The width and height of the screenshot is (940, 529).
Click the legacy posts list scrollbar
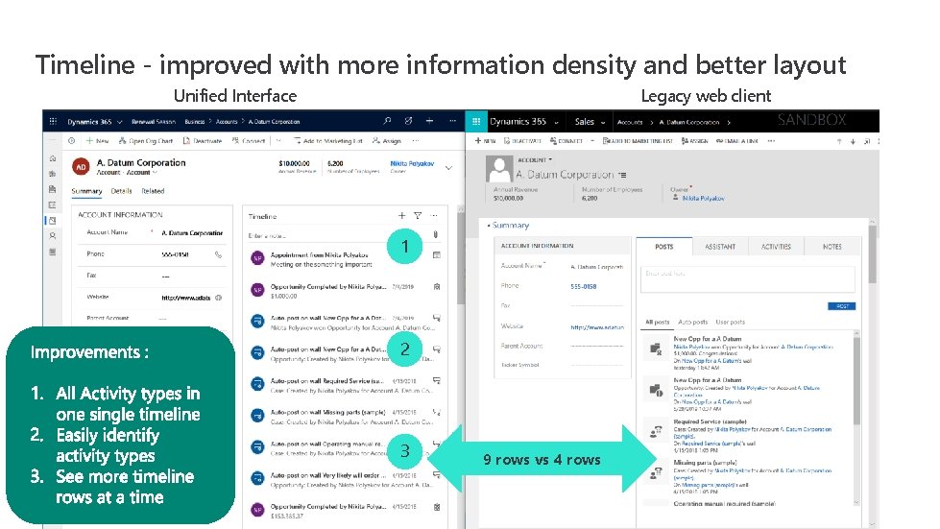pyautogui.click(x=856, y=380)
